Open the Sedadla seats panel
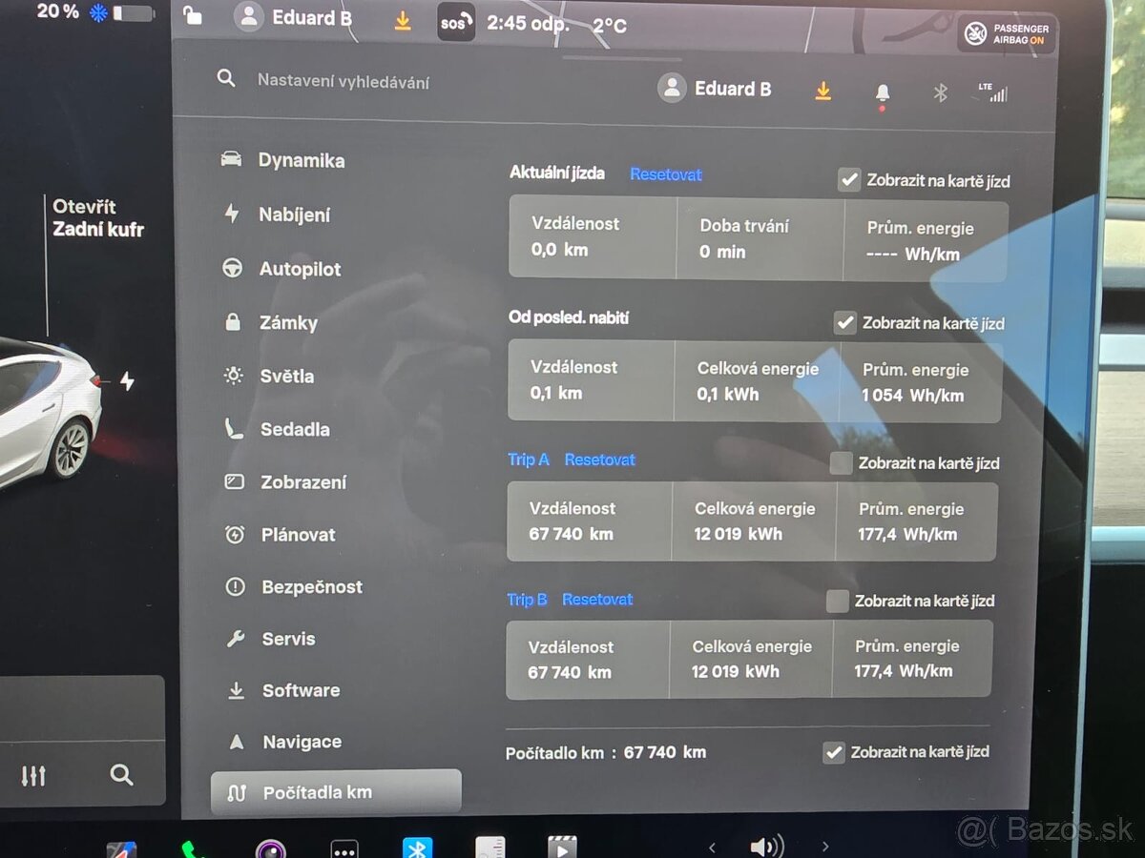 pos(294,429)
